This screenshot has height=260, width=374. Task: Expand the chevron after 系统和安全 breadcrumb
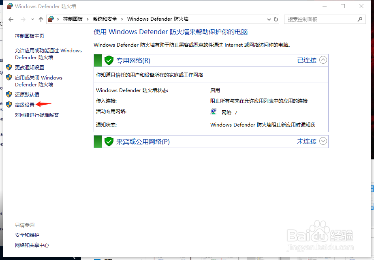(122, 19)
